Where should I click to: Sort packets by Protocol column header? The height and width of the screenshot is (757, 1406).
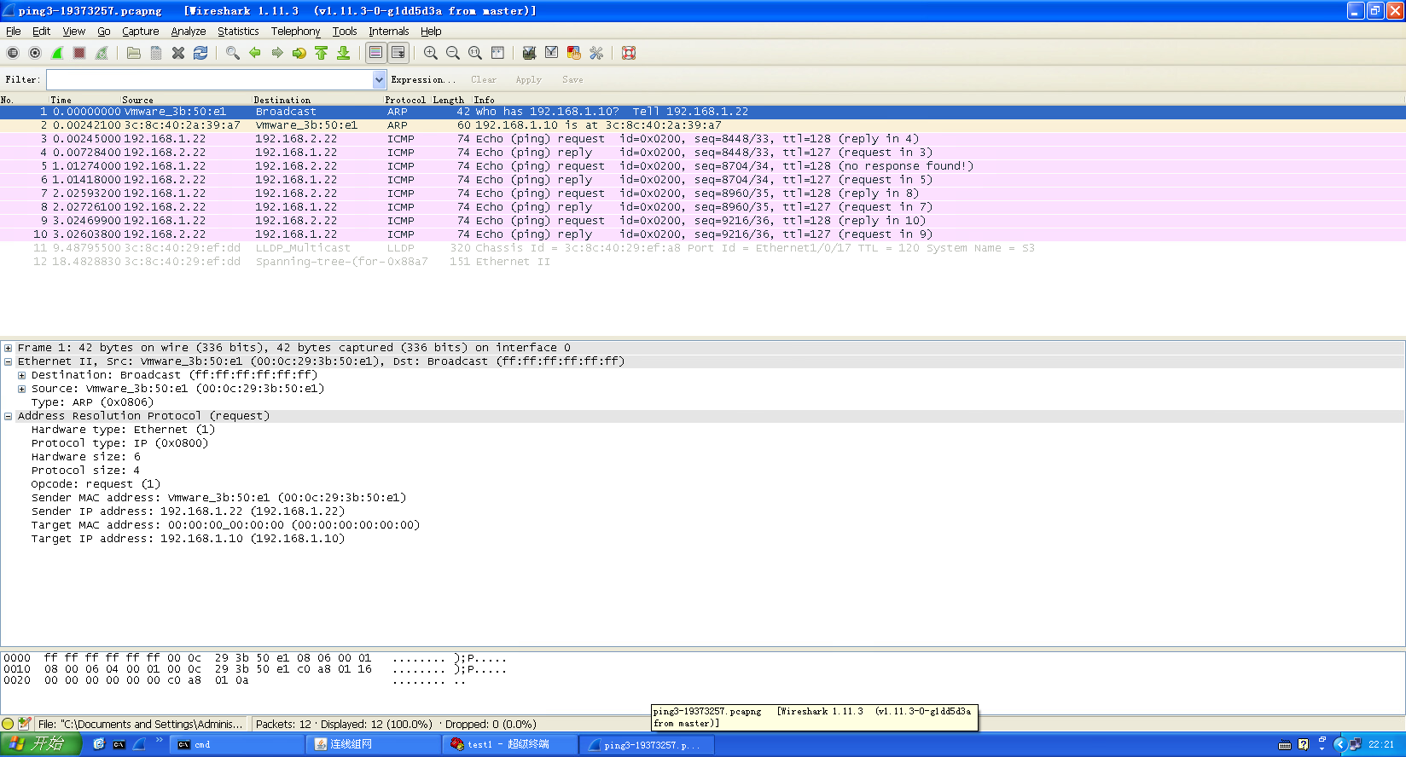[405, 100]
